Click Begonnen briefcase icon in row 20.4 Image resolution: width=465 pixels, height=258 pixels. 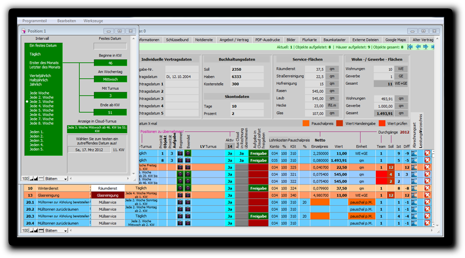(x=180, y=223)
